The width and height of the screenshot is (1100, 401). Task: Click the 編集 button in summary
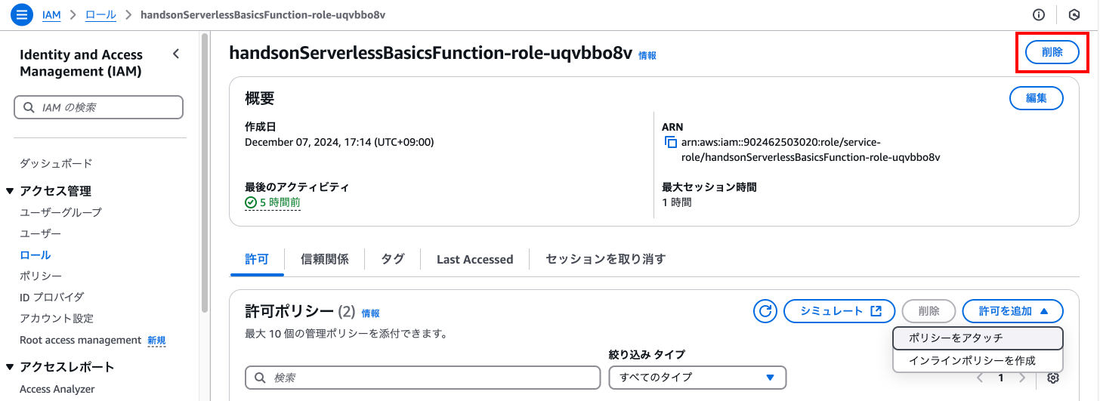coord(1036,98)
